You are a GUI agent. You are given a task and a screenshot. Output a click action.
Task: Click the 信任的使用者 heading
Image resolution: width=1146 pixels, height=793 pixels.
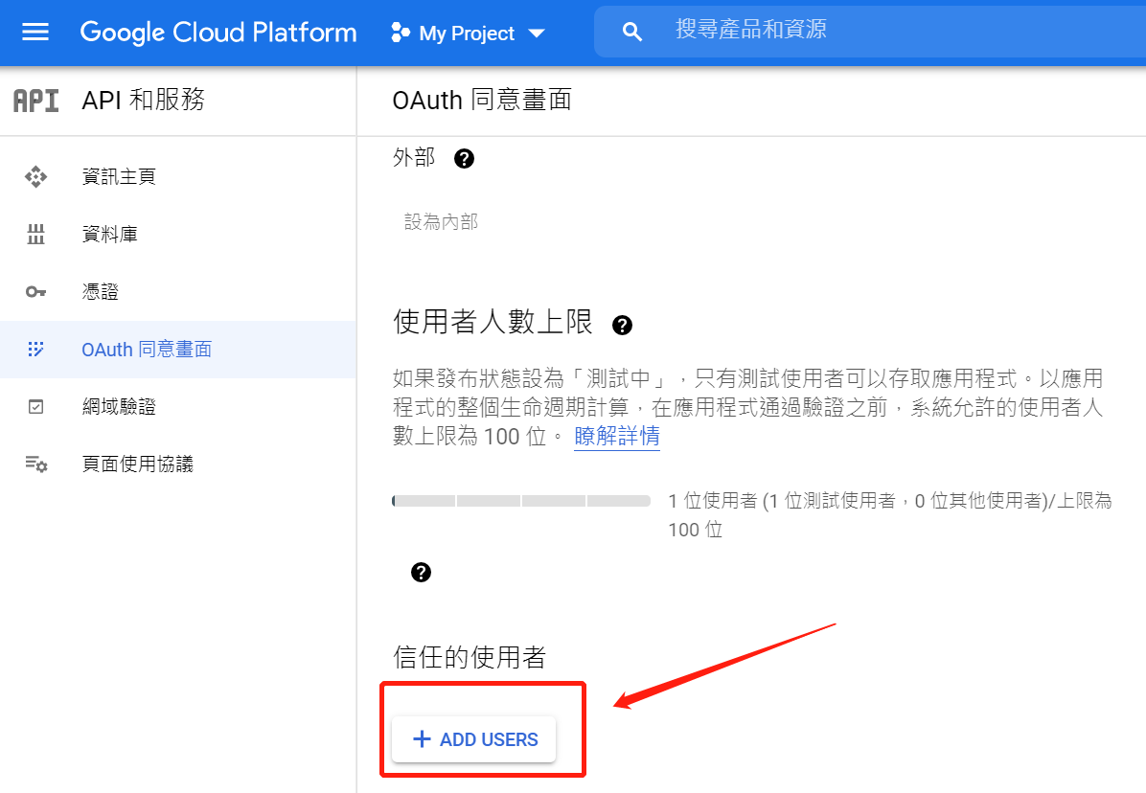[470, 657]
